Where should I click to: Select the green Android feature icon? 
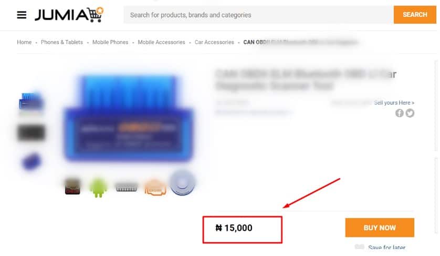pos(98,188)
